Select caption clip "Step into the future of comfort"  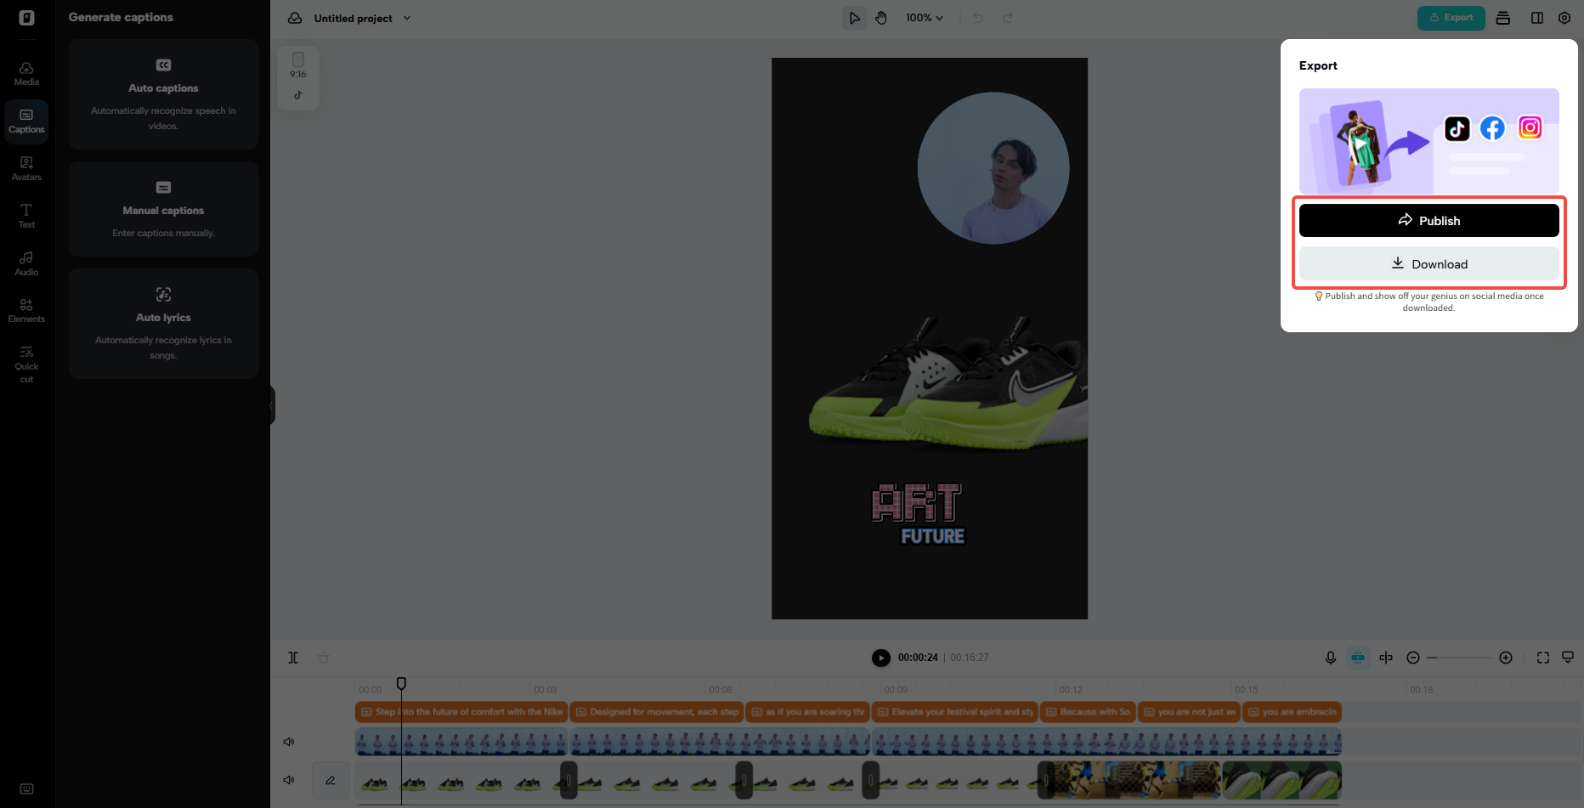click(461, 712)
